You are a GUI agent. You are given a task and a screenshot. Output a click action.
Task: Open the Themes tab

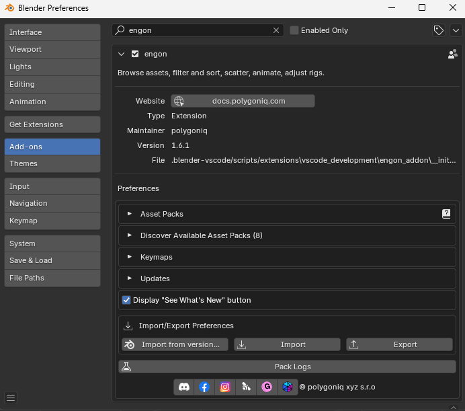tap(52, 163)
